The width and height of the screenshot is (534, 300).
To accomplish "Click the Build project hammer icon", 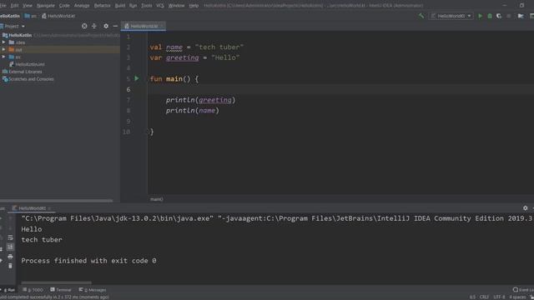I will pyautogui.click(x=421, y=16).
